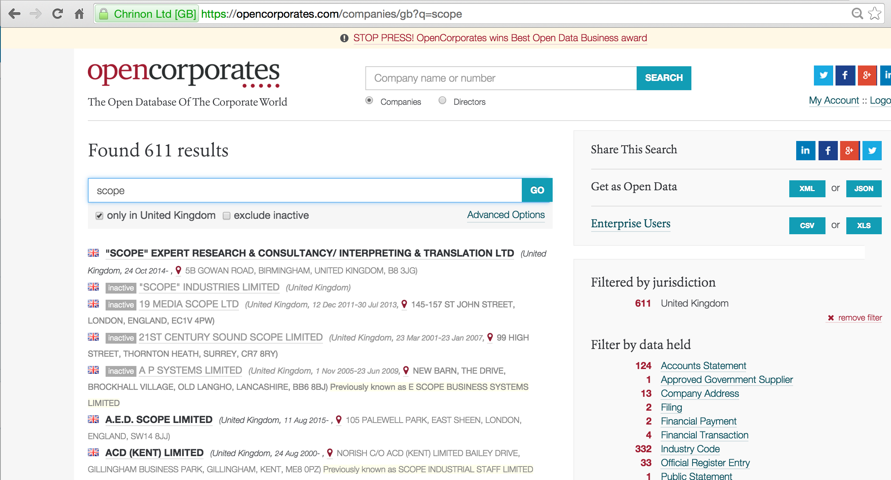Select the Companies radio button
Viewport: 891px width, 480px height.
click(x=369, y=101)
